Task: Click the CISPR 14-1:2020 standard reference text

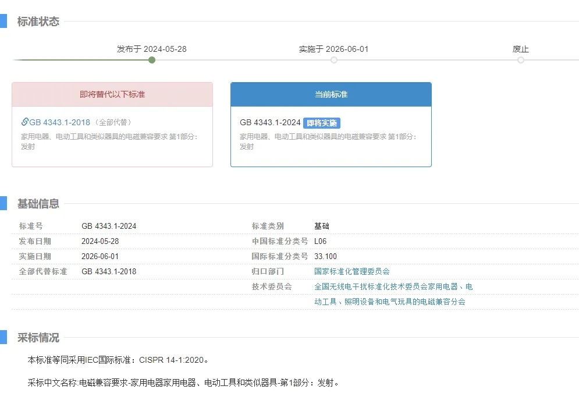Action: pos(171,360)
